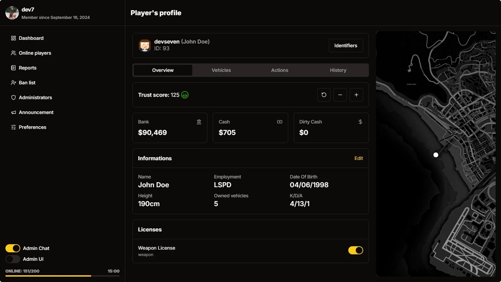
Task: Select the Dashboard icon in the sidebar
Action: (x=13, y=38)
